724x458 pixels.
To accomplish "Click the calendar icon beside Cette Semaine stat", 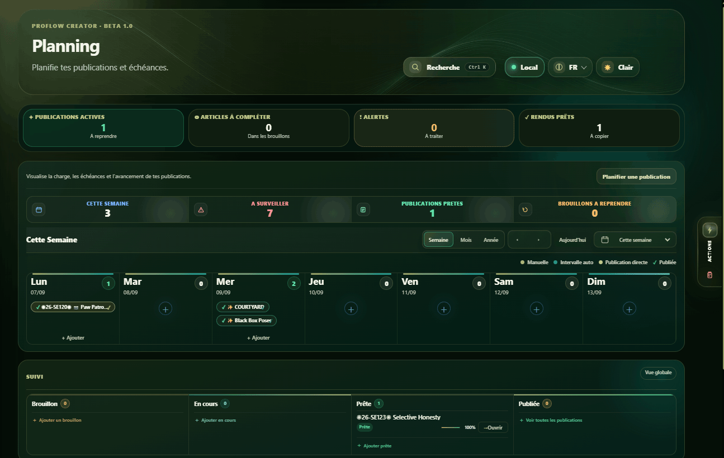I will tap(39, 209).
